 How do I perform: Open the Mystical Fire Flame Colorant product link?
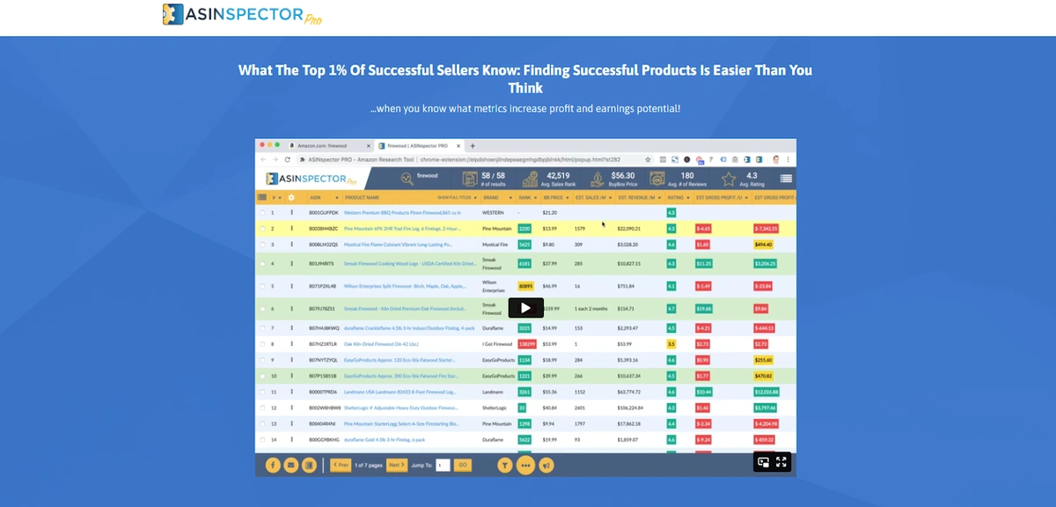398,244
